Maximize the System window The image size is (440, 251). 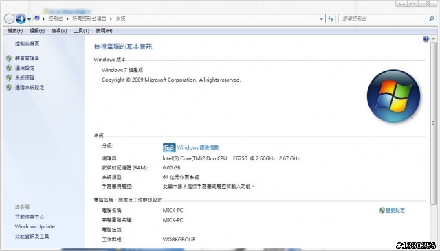point(413,3)
